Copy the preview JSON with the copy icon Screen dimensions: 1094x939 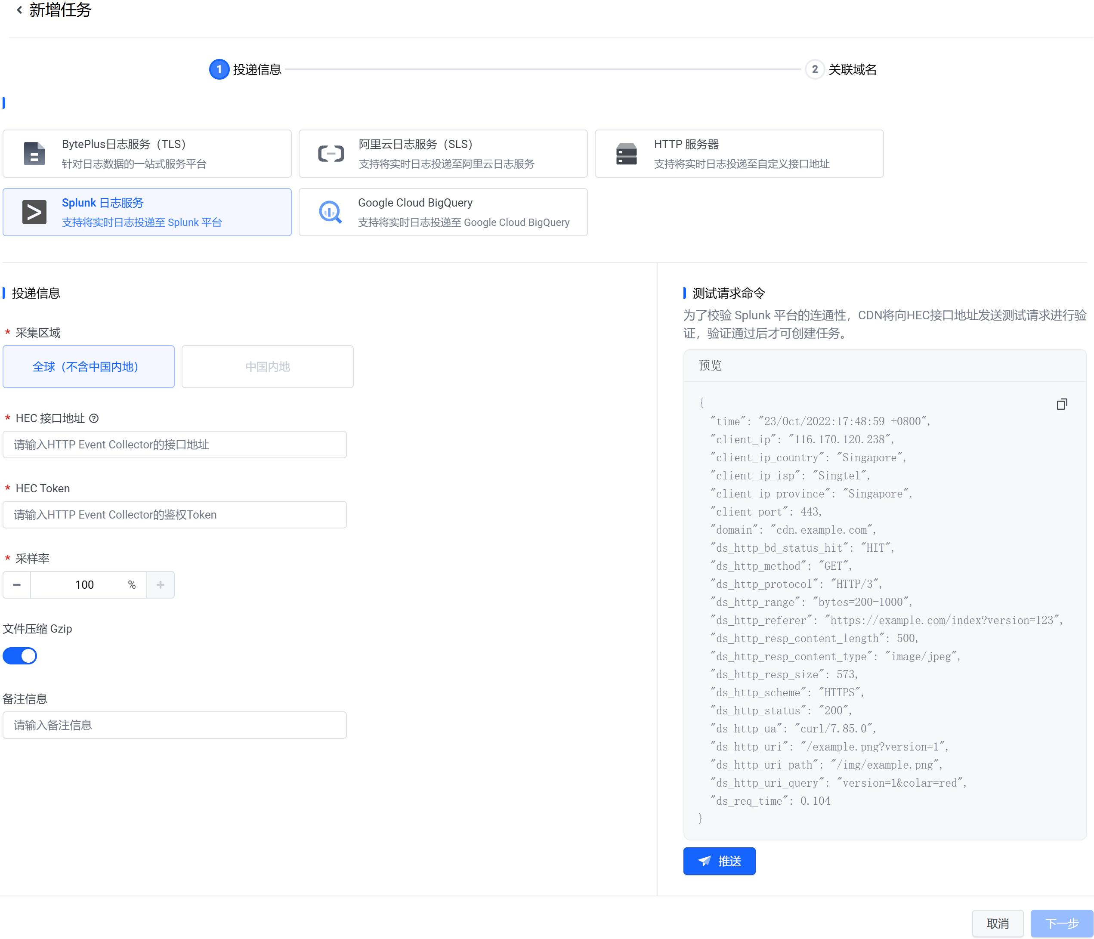click(1061, 405)
